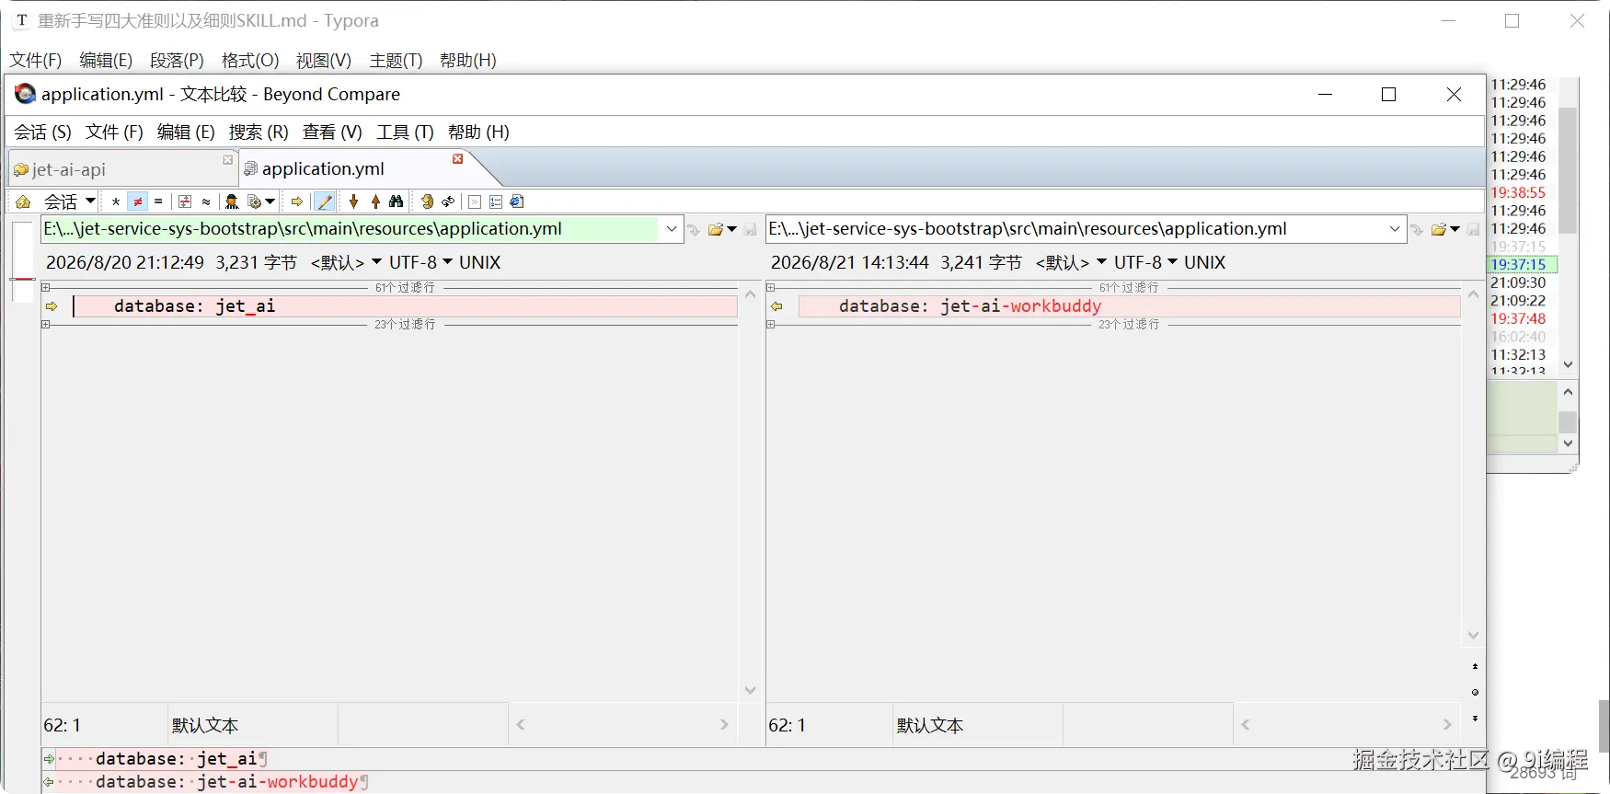Click the right pane browse folder icon
This screenshot has width=1610, height=794.
1440,229
